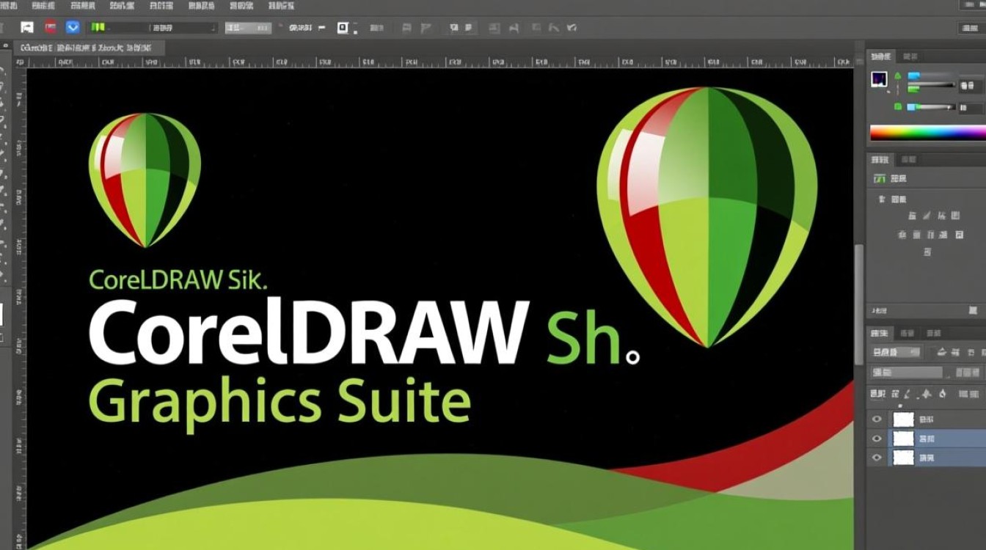Open the blend mode dropdown in the layers panel
986x550 pixels.
point(907,373)
